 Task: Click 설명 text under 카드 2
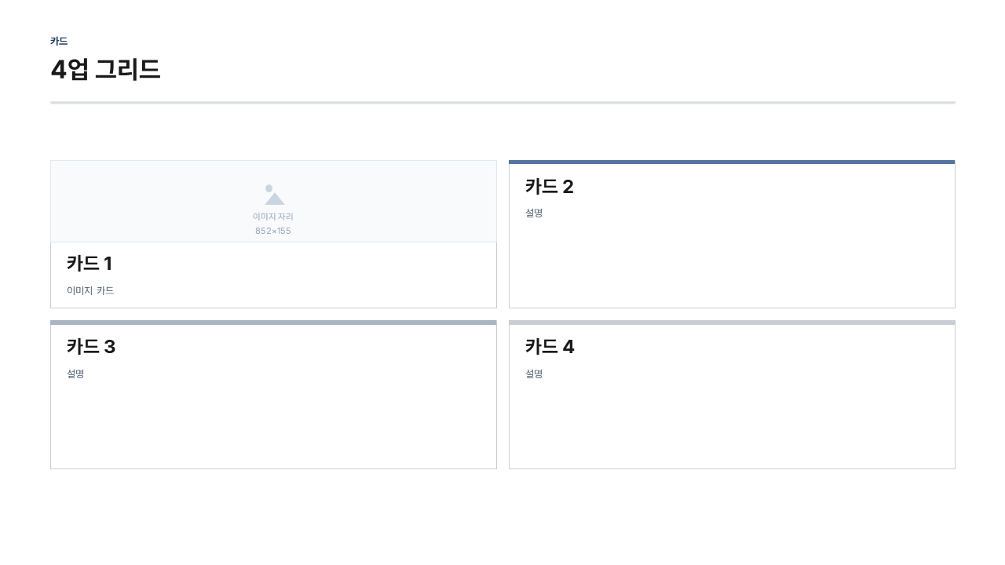pos(534,213)
